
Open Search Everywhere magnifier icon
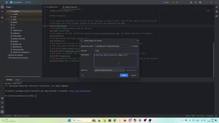click(196, 2)
